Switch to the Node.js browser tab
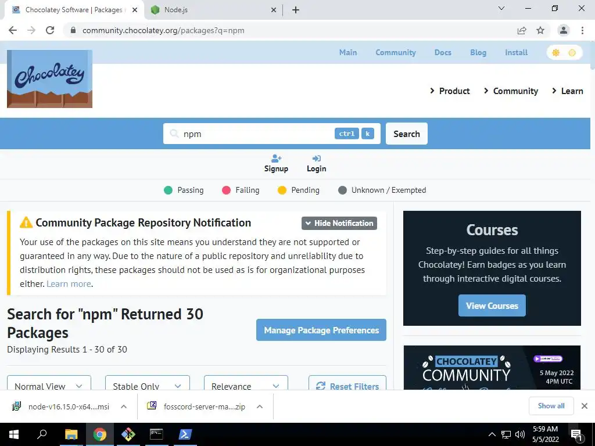The height and width of the screenshot is (446, 595). (x=213, y=10)
